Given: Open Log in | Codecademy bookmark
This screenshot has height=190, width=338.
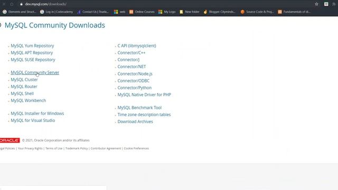Looking at the screenshot, I should click(57, 12).
